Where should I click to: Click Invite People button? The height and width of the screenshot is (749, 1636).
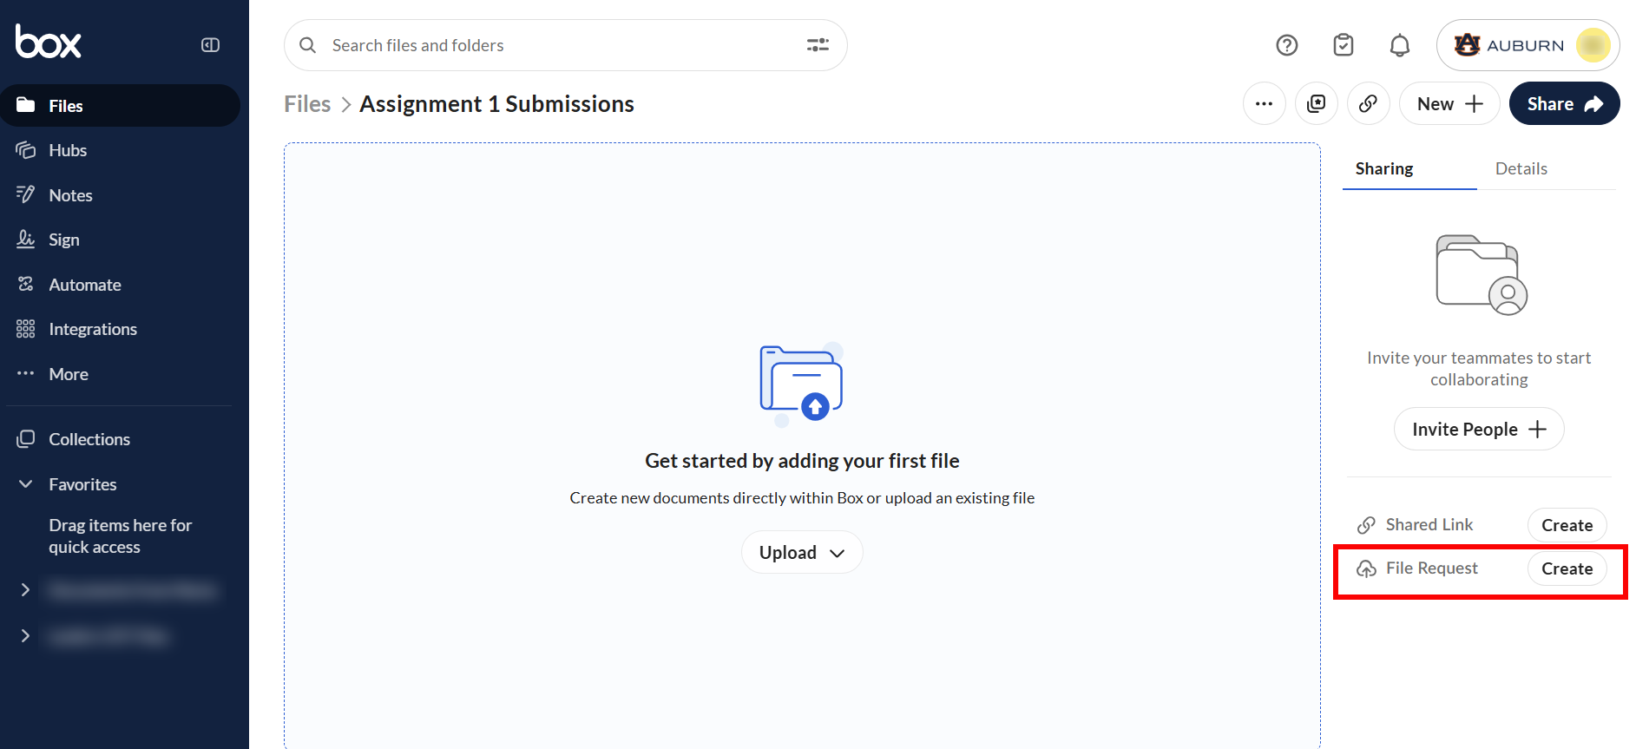1479,429
